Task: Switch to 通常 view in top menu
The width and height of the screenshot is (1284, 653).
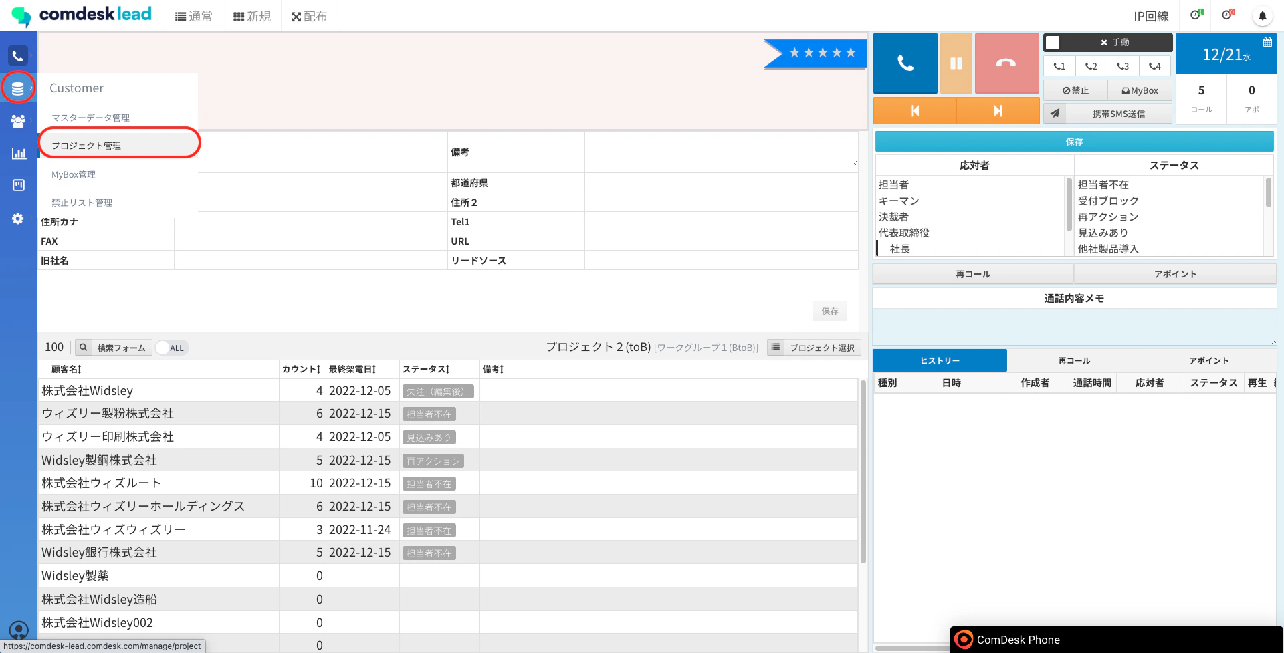Action: pyautogui.click(x=193, y=16)
